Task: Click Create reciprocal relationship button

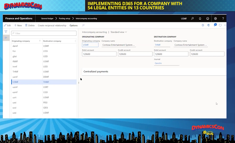Action: pyautogui.click(x=52, y=25)
